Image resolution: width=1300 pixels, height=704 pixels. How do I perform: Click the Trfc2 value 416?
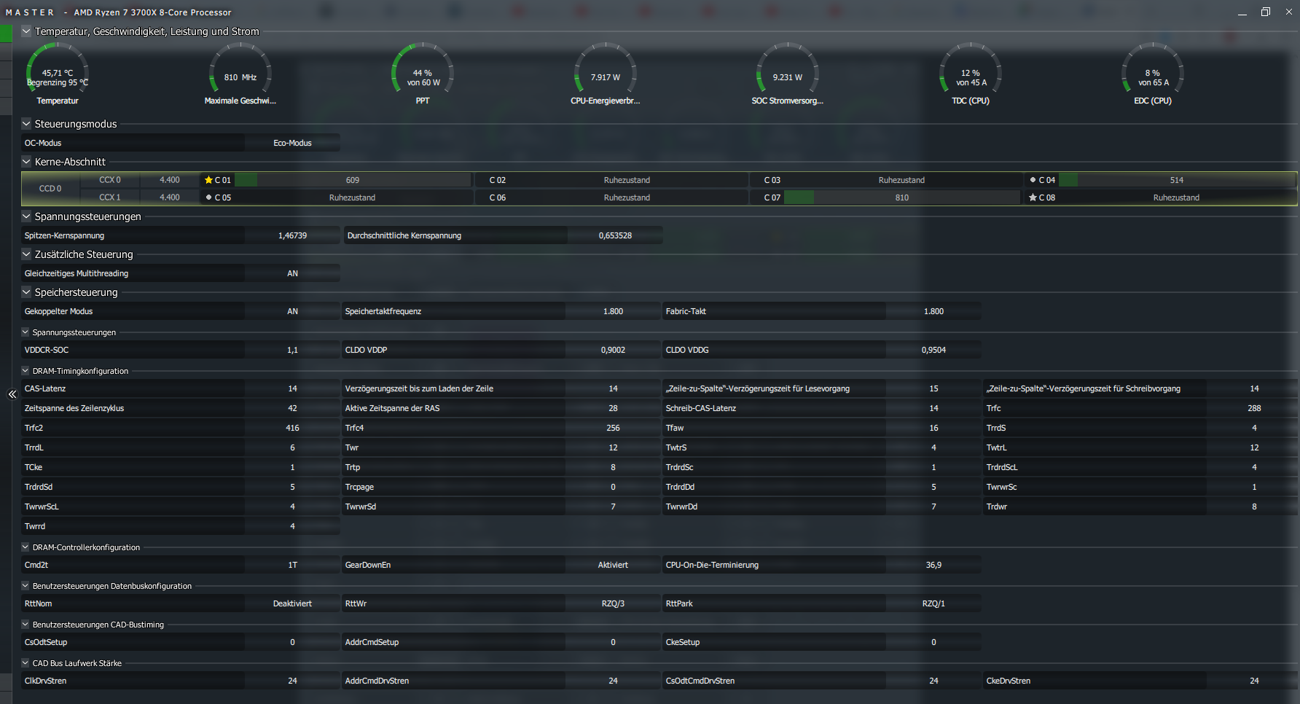coord(292,428)
